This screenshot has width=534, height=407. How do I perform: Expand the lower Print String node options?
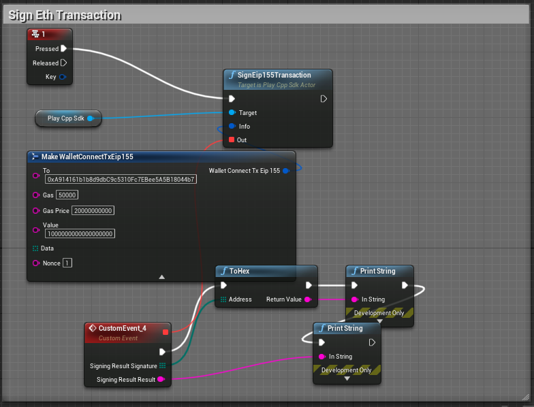tap(347, 379)
